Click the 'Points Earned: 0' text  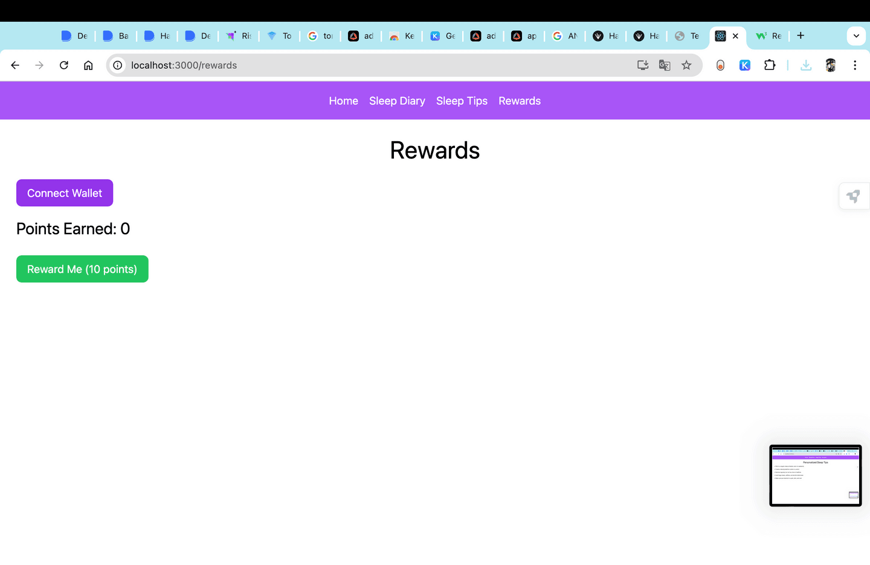coord(73,229)
